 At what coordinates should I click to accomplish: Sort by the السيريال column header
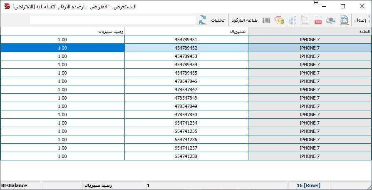point(186,31)
